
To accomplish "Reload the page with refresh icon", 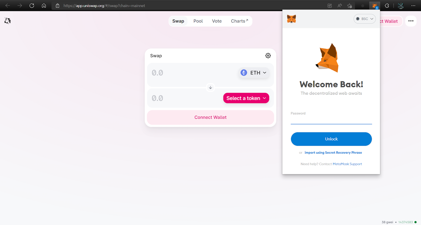I will pyautogui.click(x=32, y=6).
